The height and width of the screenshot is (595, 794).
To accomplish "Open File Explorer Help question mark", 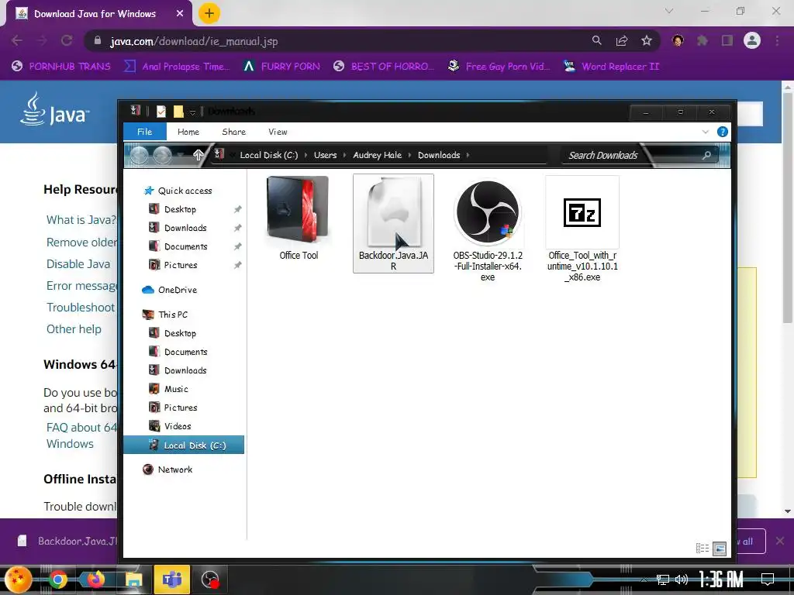I will [723, 132].
